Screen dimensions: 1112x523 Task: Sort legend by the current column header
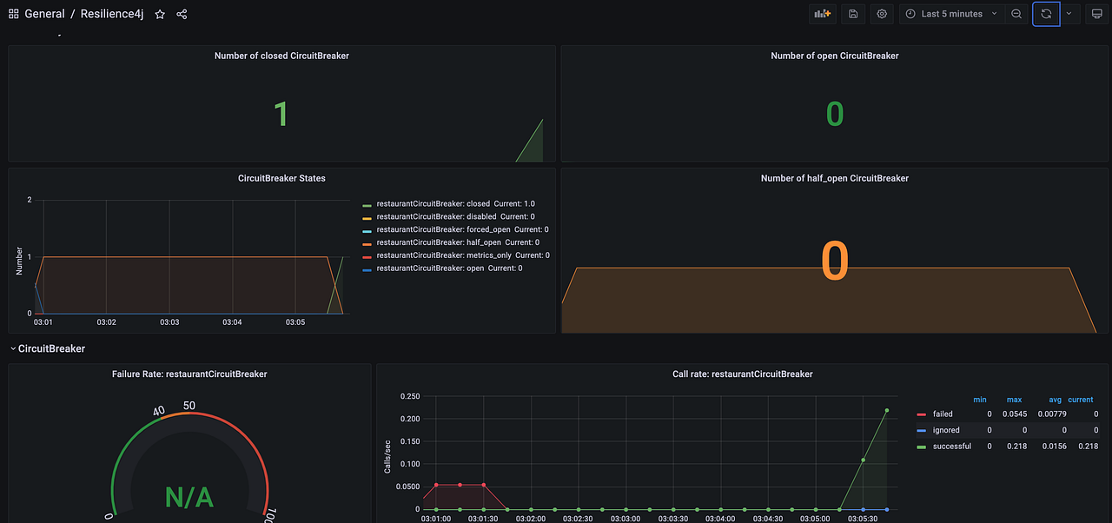point(1080,400)
